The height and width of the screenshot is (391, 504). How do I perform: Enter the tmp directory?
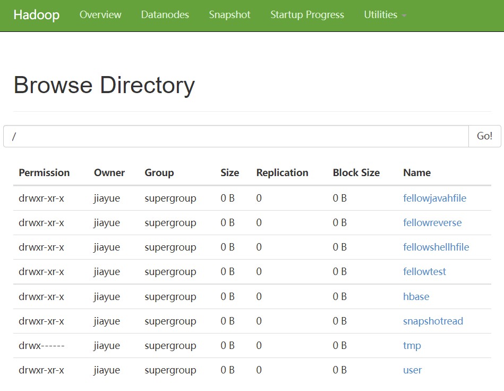[x=412, y=346]
